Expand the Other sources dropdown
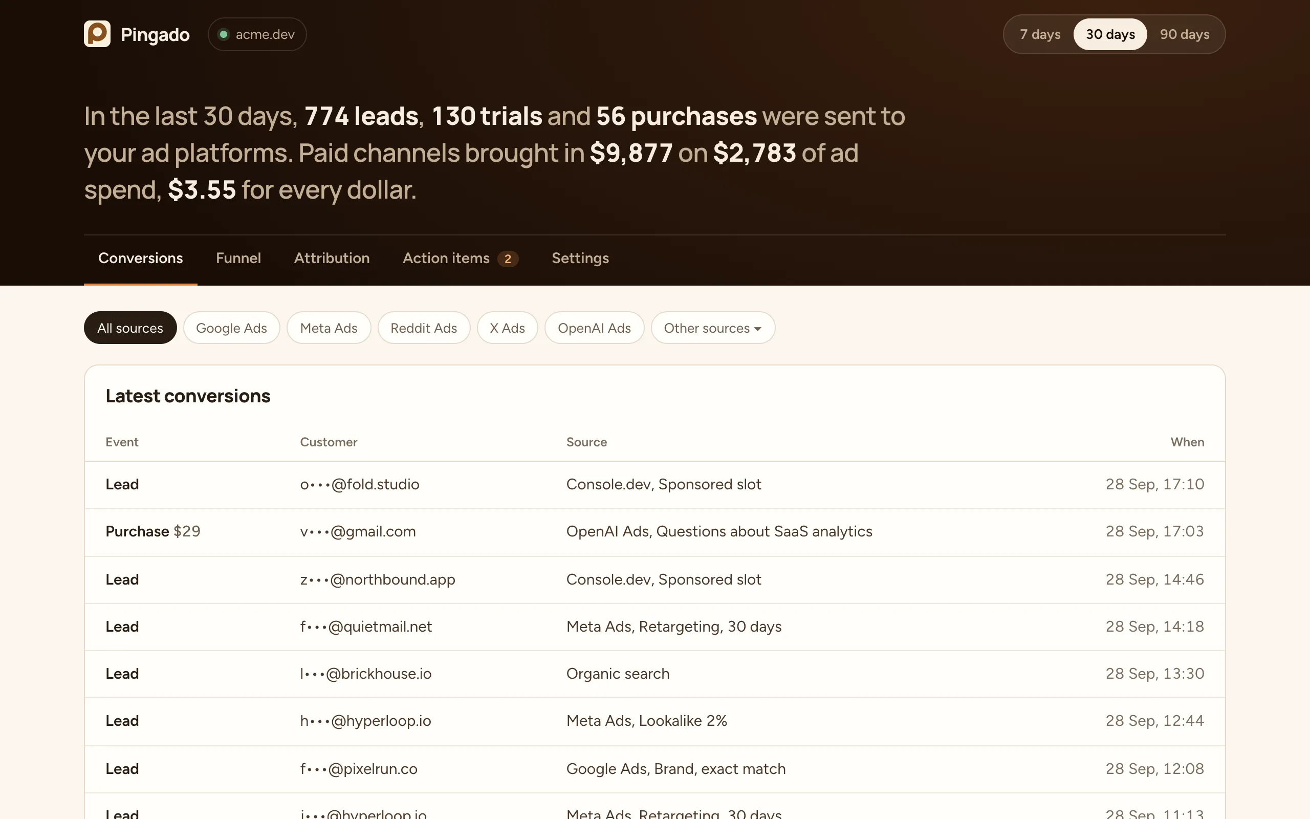The height and width of the screenshot is (819, 1310). 713,328
